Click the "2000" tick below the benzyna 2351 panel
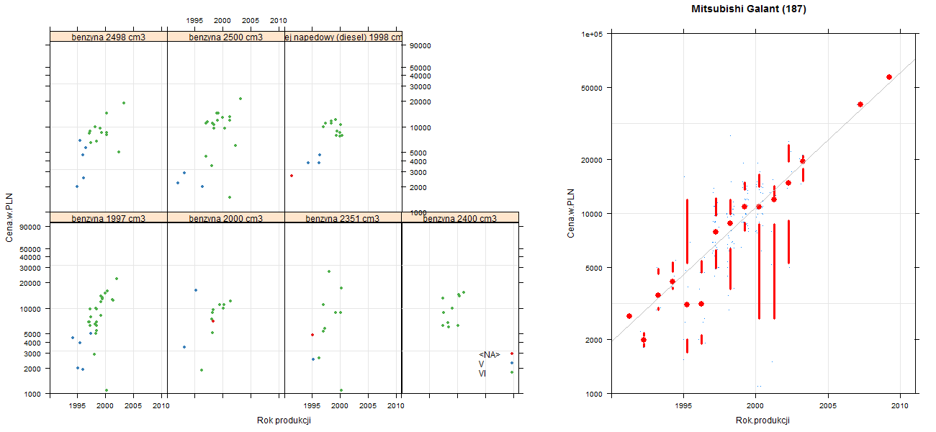936x432 pixels. (x=340, y=406)
